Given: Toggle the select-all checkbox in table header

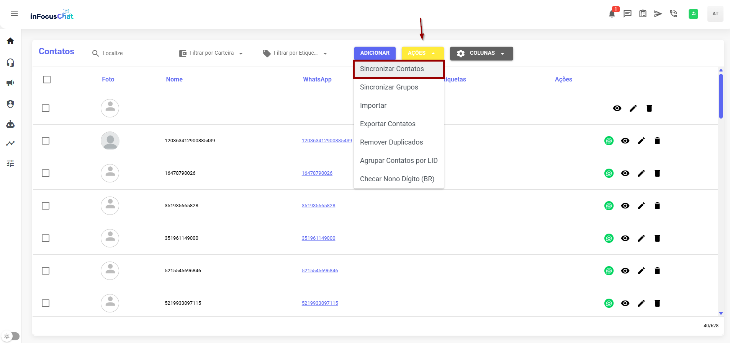Looking at the screenshot, I should click(x=47, y=80).
